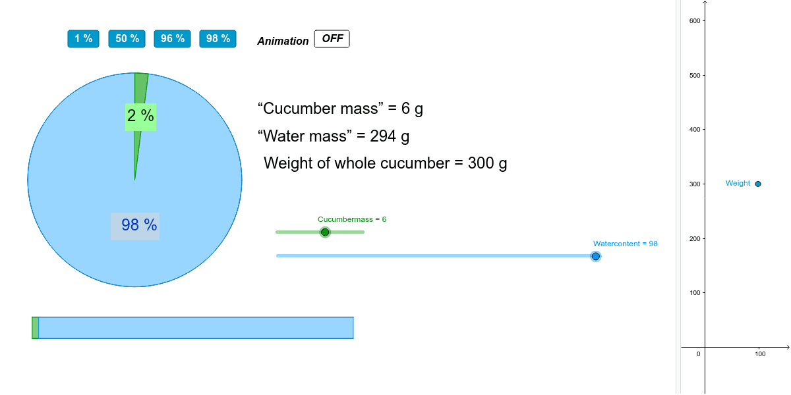Click the Watercontent slider track midpoint
This screenshot has height=395, width=791.
pyautogui.click(x=436, y=256)
